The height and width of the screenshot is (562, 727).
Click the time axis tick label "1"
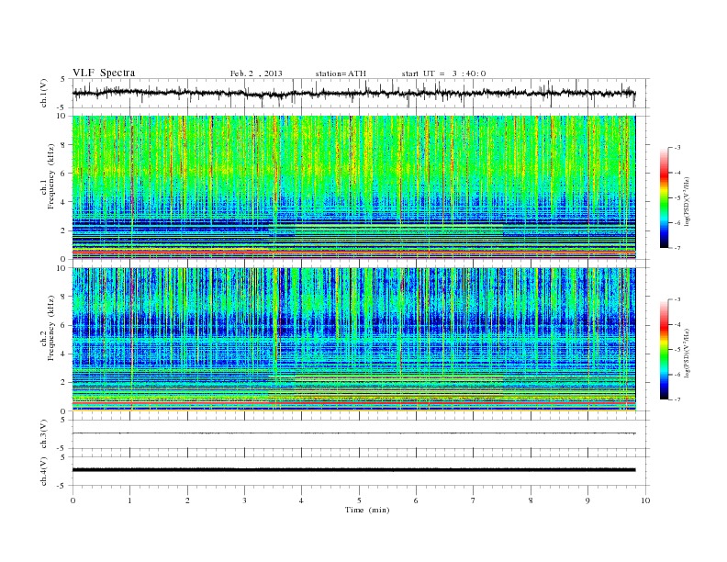[129, 500]
